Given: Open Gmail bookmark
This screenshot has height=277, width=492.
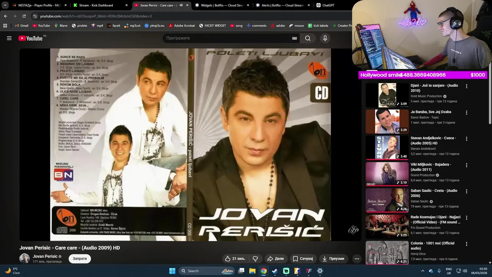Looking at the screenshot, I should pyautogui.click(x=21, y=26).
